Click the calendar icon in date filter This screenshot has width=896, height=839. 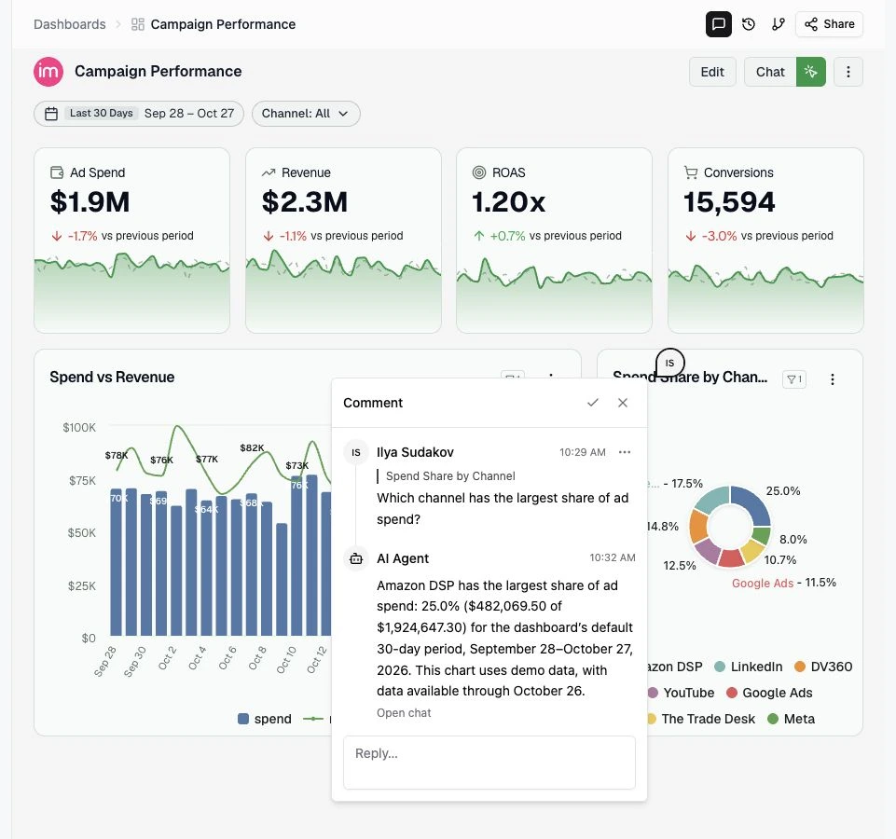51,114
